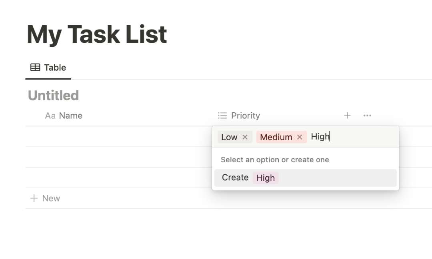
Task: Click the multi-select list icon beside Priority
Action: [x=222, y=116]
